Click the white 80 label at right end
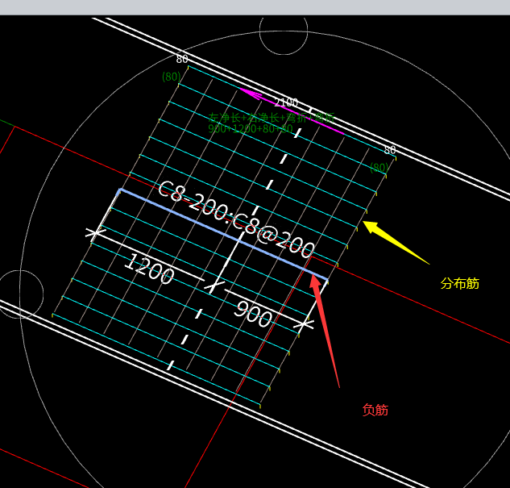The width and height of the screenshot is (510, 488). pos(390,150)
